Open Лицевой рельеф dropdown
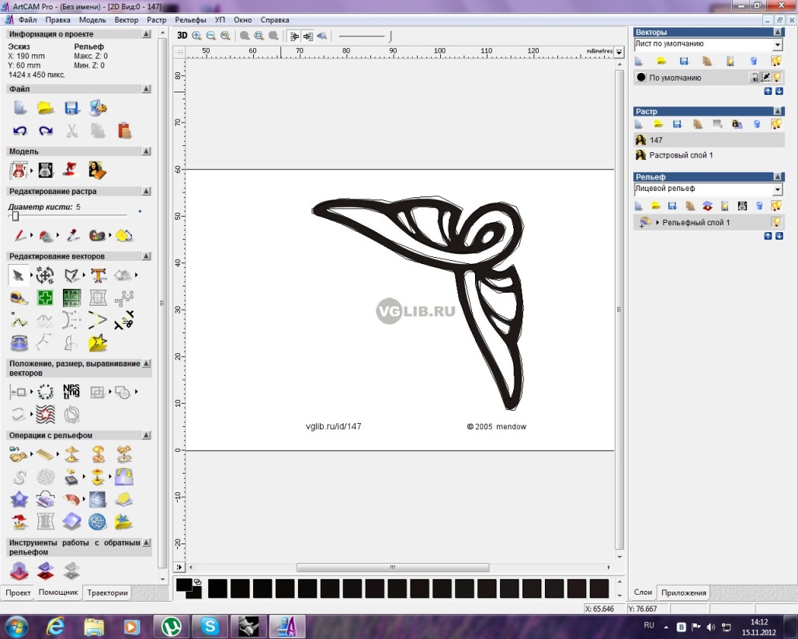 tap(777, 189)
